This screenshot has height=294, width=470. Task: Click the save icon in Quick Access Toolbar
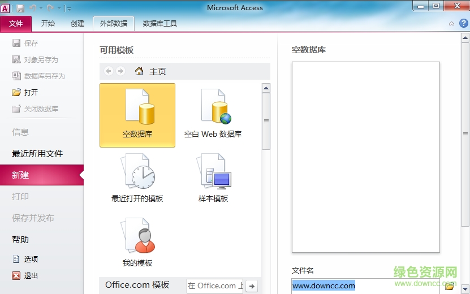20,8
